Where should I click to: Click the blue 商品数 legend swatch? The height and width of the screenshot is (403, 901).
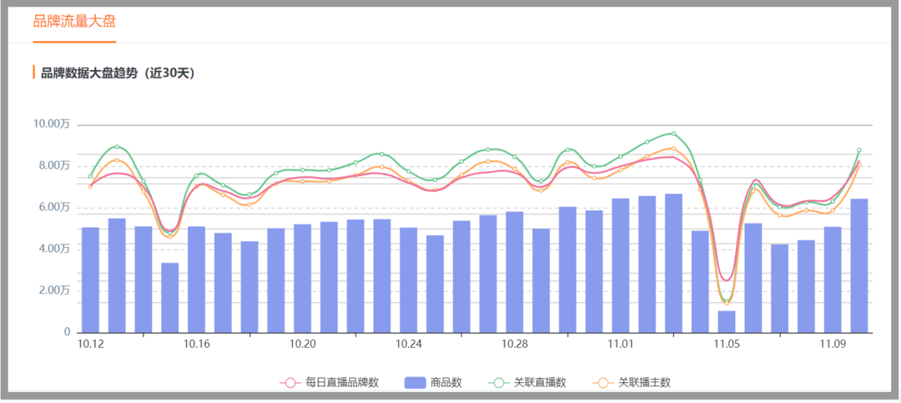coord(415,383)
